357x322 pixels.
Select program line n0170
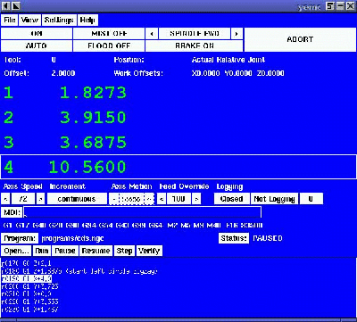(26, 263)
